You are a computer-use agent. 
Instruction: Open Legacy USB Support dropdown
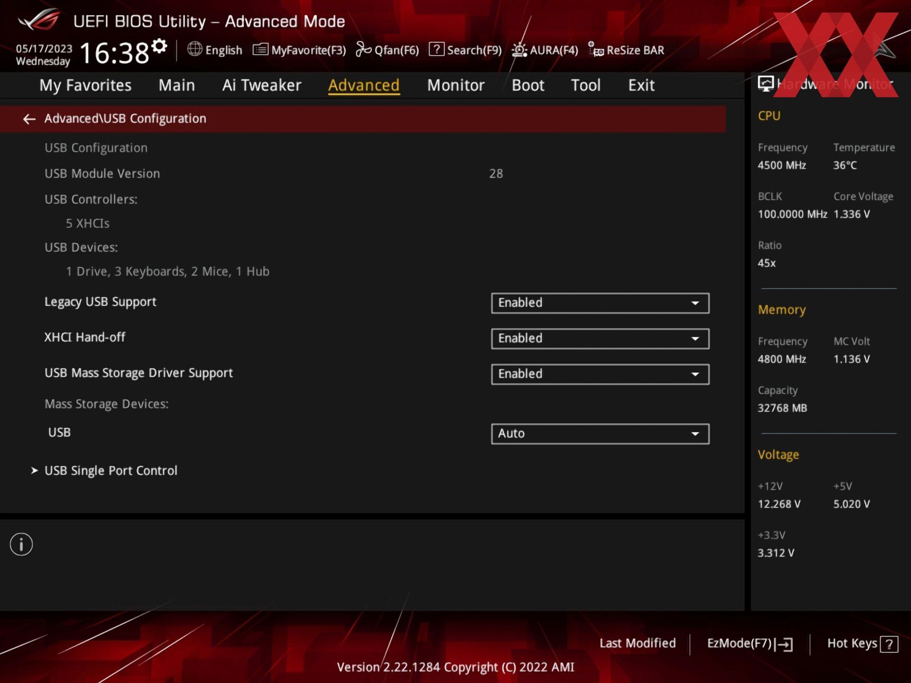click(x=600, y=303)
